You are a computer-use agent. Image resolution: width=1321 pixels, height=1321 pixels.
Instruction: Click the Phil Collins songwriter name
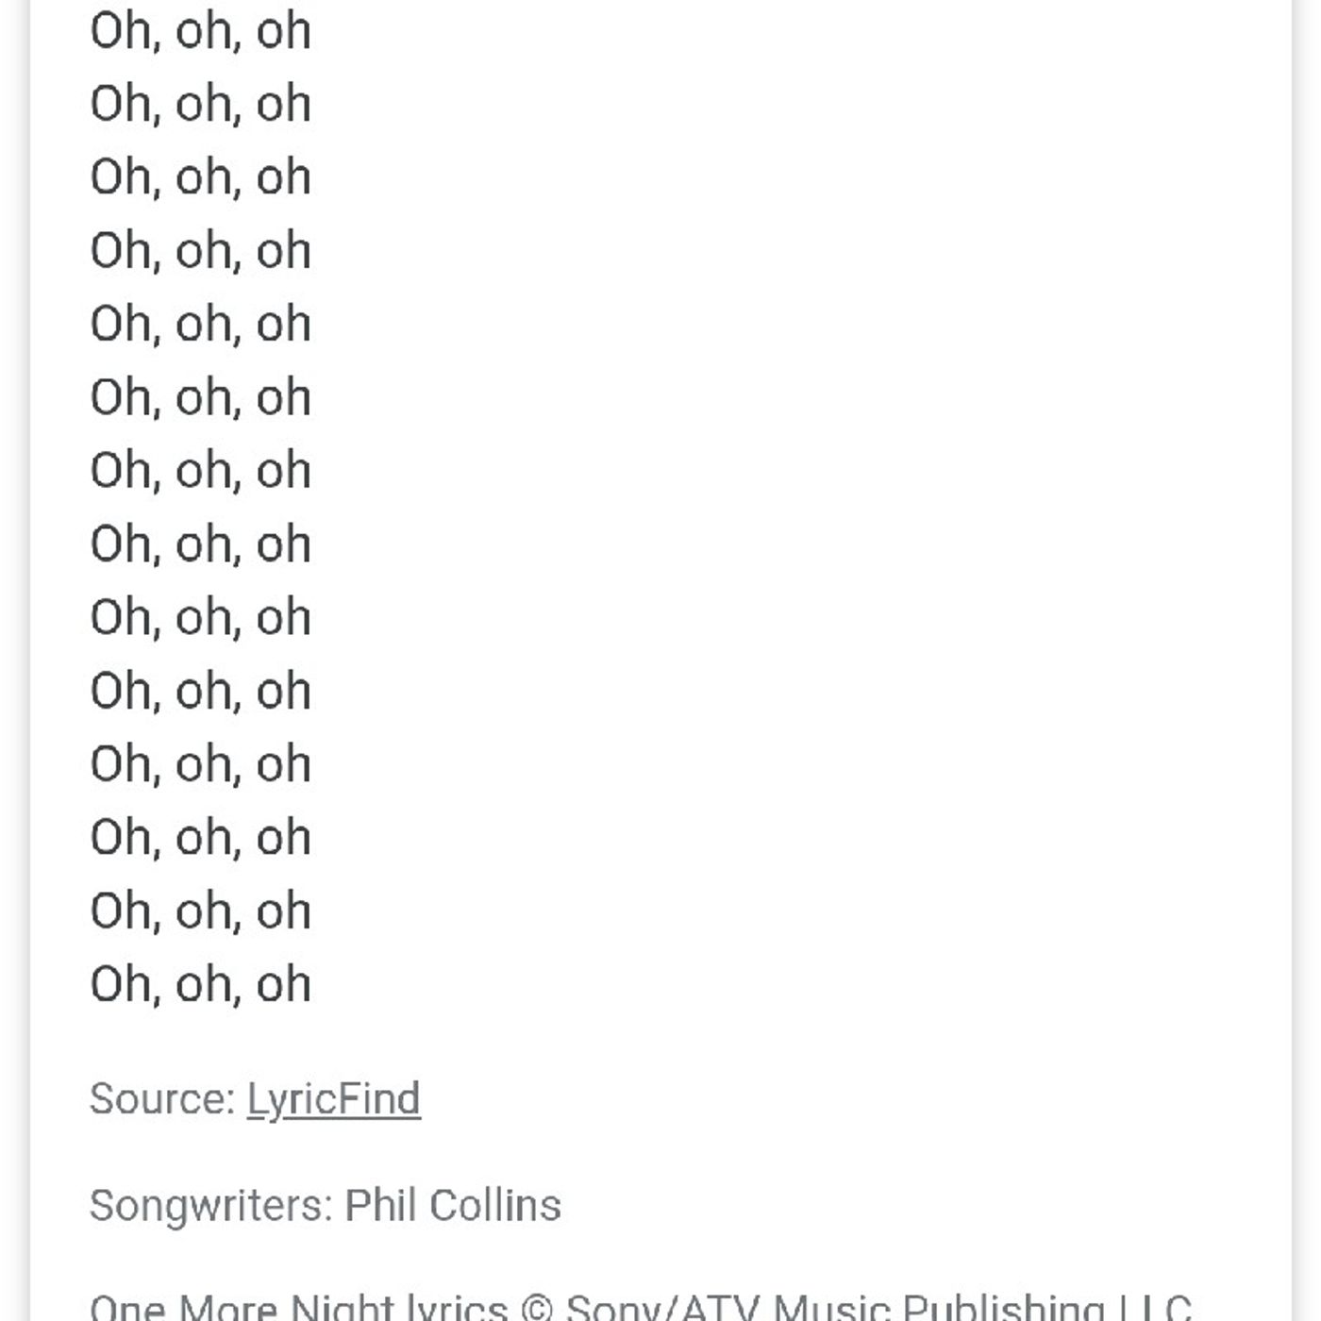(x=452, y=1206)
